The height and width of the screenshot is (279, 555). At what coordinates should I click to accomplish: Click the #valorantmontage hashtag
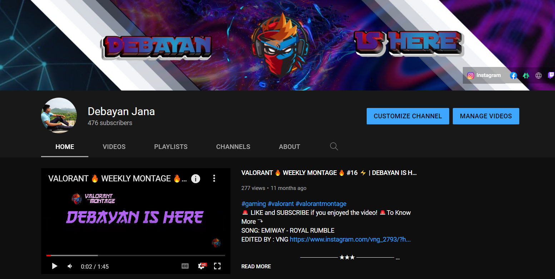click(321, 204)
